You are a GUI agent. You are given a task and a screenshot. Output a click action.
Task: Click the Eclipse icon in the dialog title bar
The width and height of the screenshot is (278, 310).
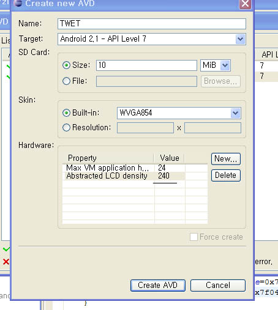click(x=18, y=3)
